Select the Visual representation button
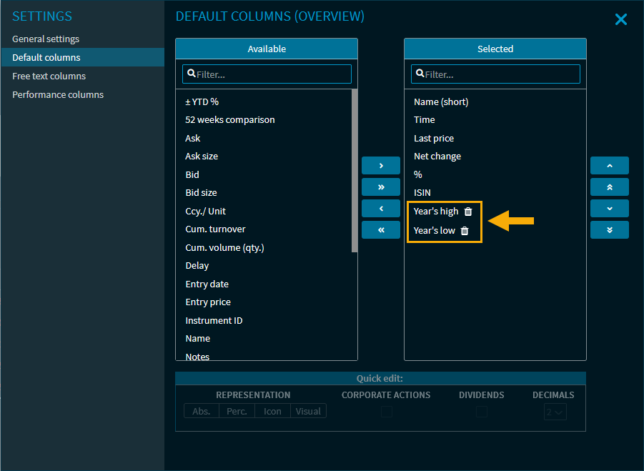Viewport: 644px width, 471px height. click(308, 411)
